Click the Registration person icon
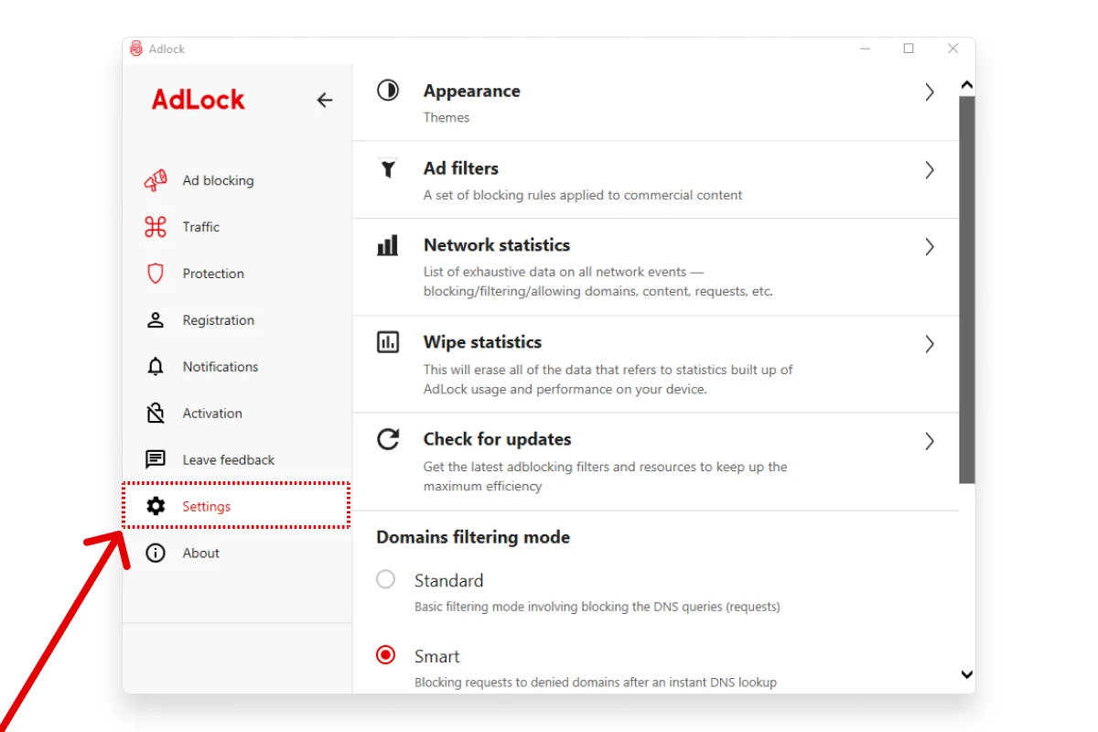The image size is (1098, 732). (x=156, y=320)
